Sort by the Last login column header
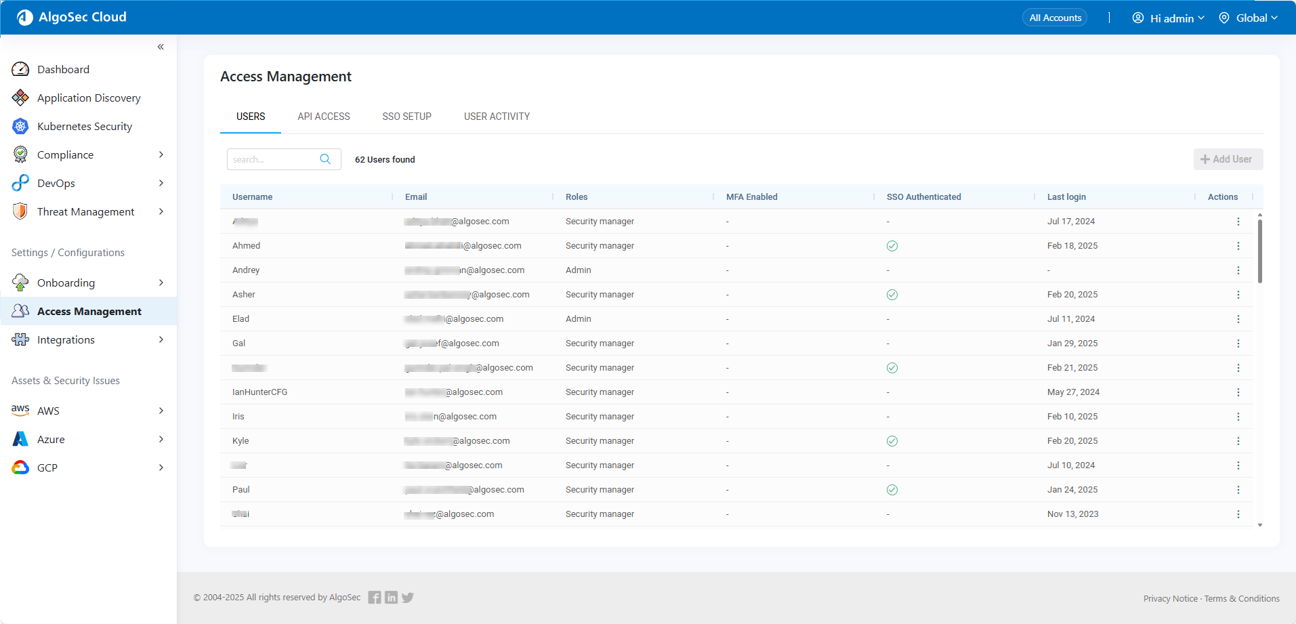The image size is (1296, 624). [x=1066, y=197]
